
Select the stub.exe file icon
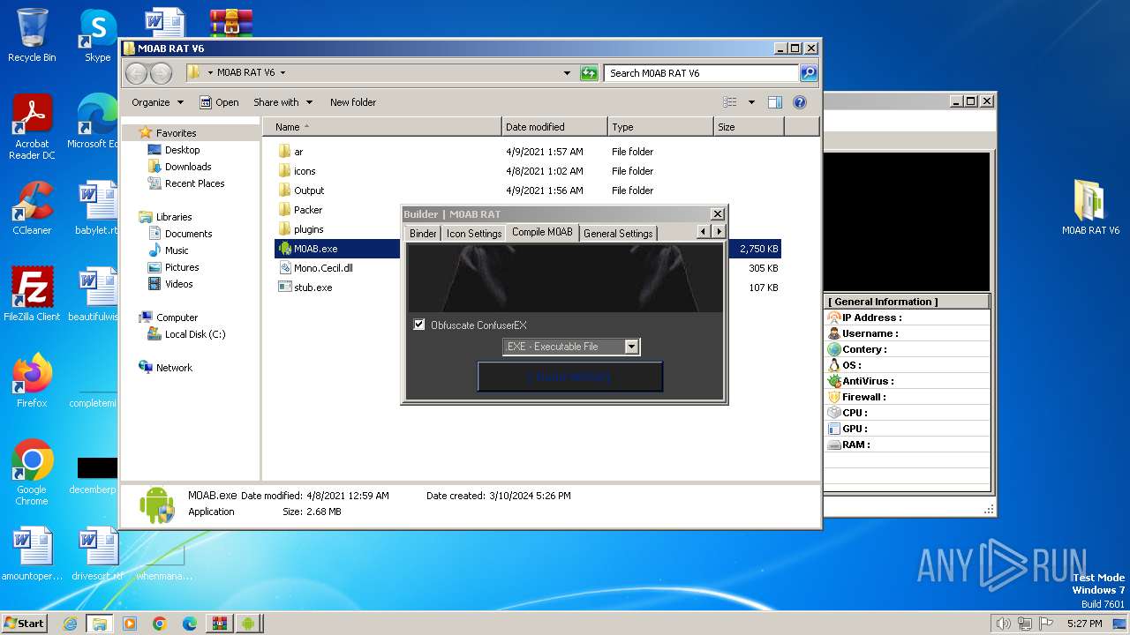point(285,288)
